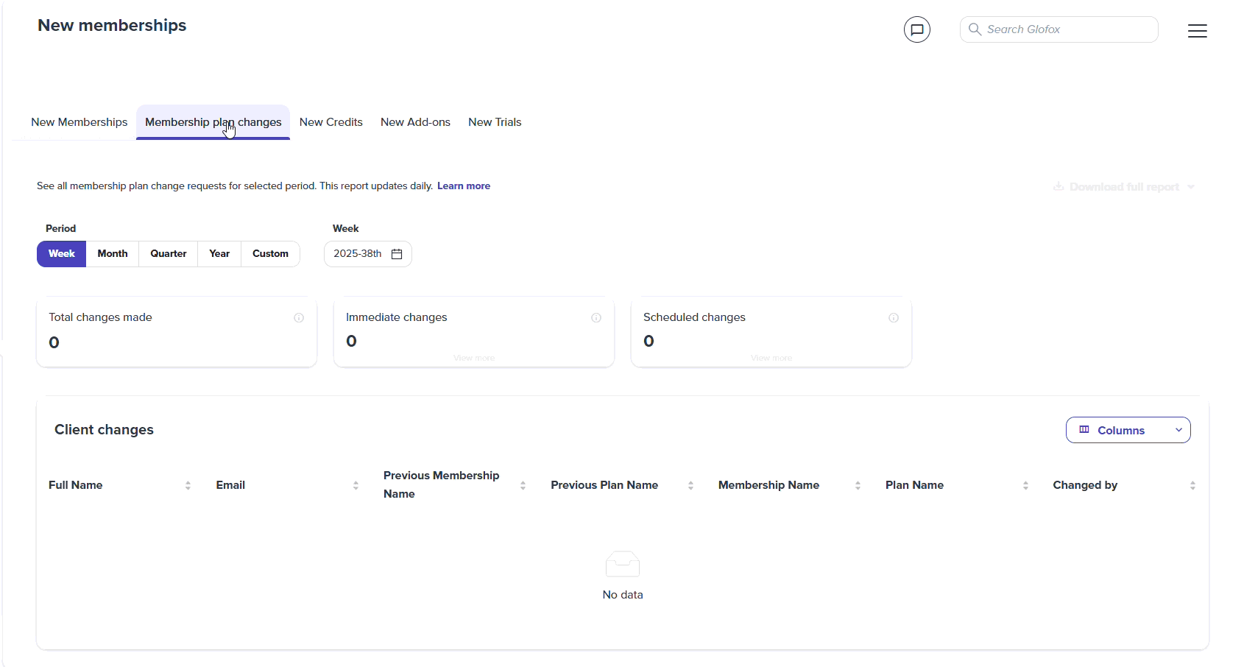Click the Changed by header
Screen dimensions: 1244x667
(x=1085, y=485)
